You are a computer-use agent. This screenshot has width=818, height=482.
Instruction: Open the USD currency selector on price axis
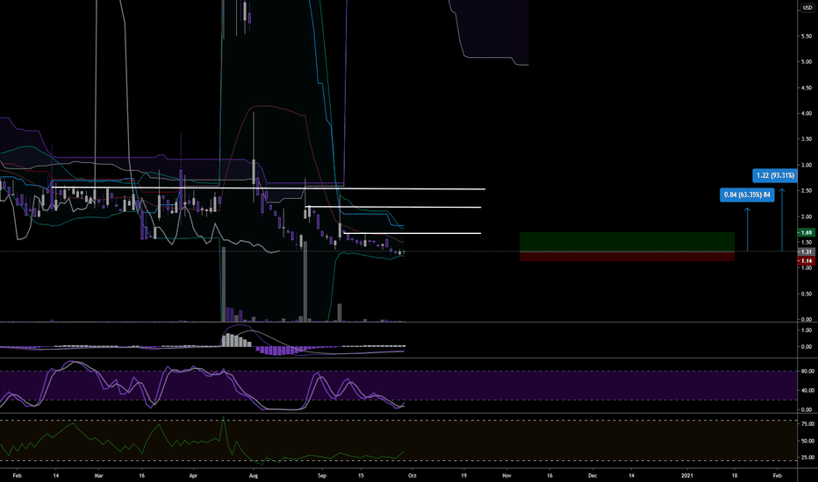tap(807, 8)
